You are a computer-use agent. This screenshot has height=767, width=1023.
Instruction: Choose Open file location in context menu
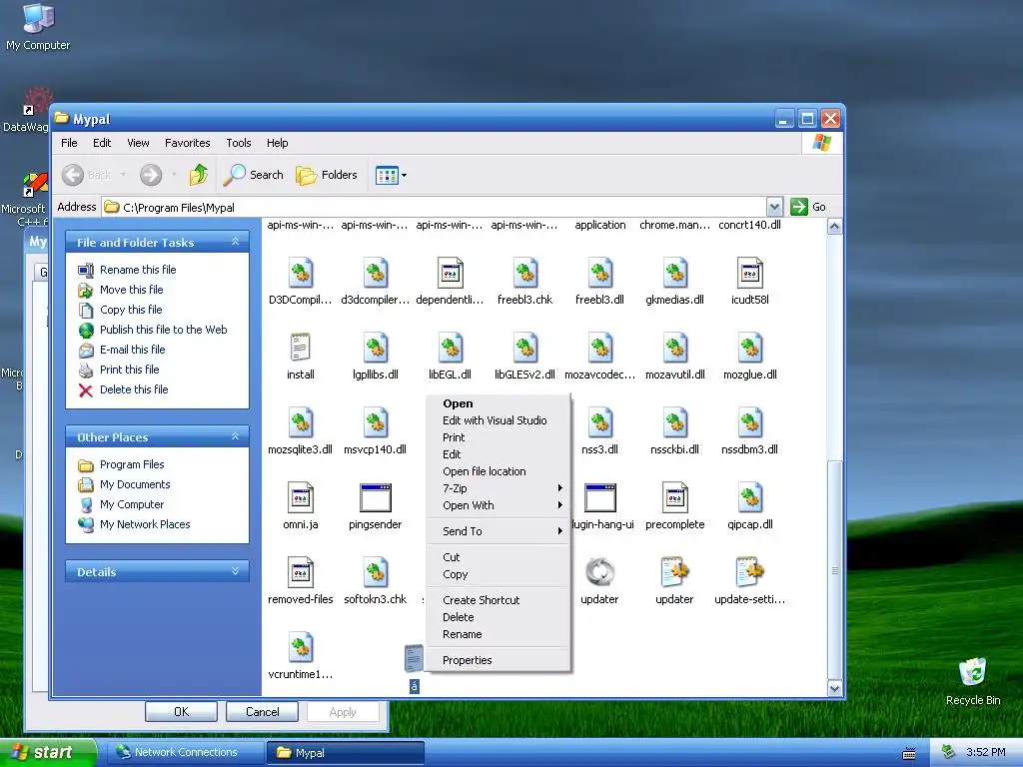point(499,471)
